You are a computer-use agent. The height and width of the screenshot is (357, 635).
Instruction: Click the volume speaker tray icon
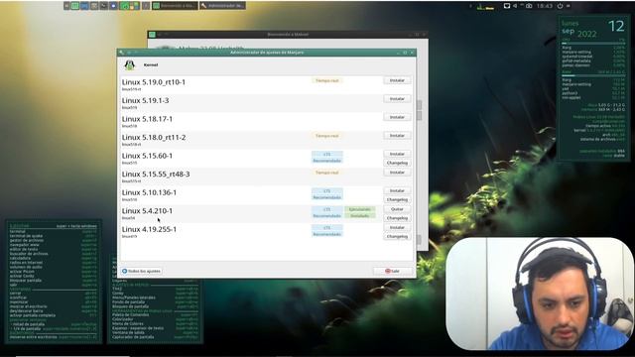point(515,6)
